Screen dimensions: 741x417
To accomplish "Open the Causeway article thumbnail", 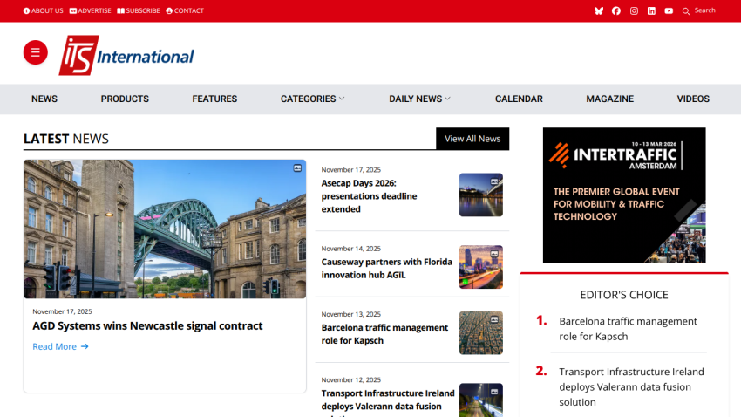I will pos(481,267).
